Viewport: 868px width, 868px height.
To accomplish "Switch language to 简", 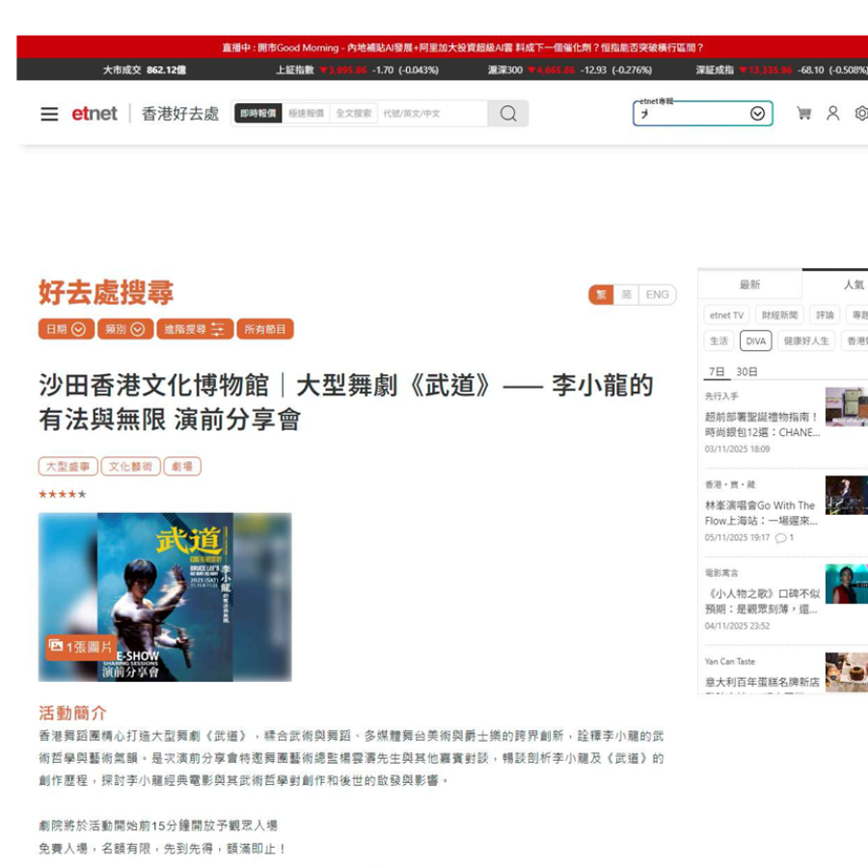I will point(626,294).
